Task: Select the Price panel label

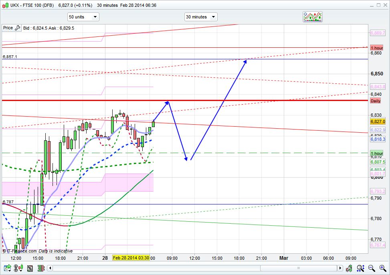Action: point(8,28)
